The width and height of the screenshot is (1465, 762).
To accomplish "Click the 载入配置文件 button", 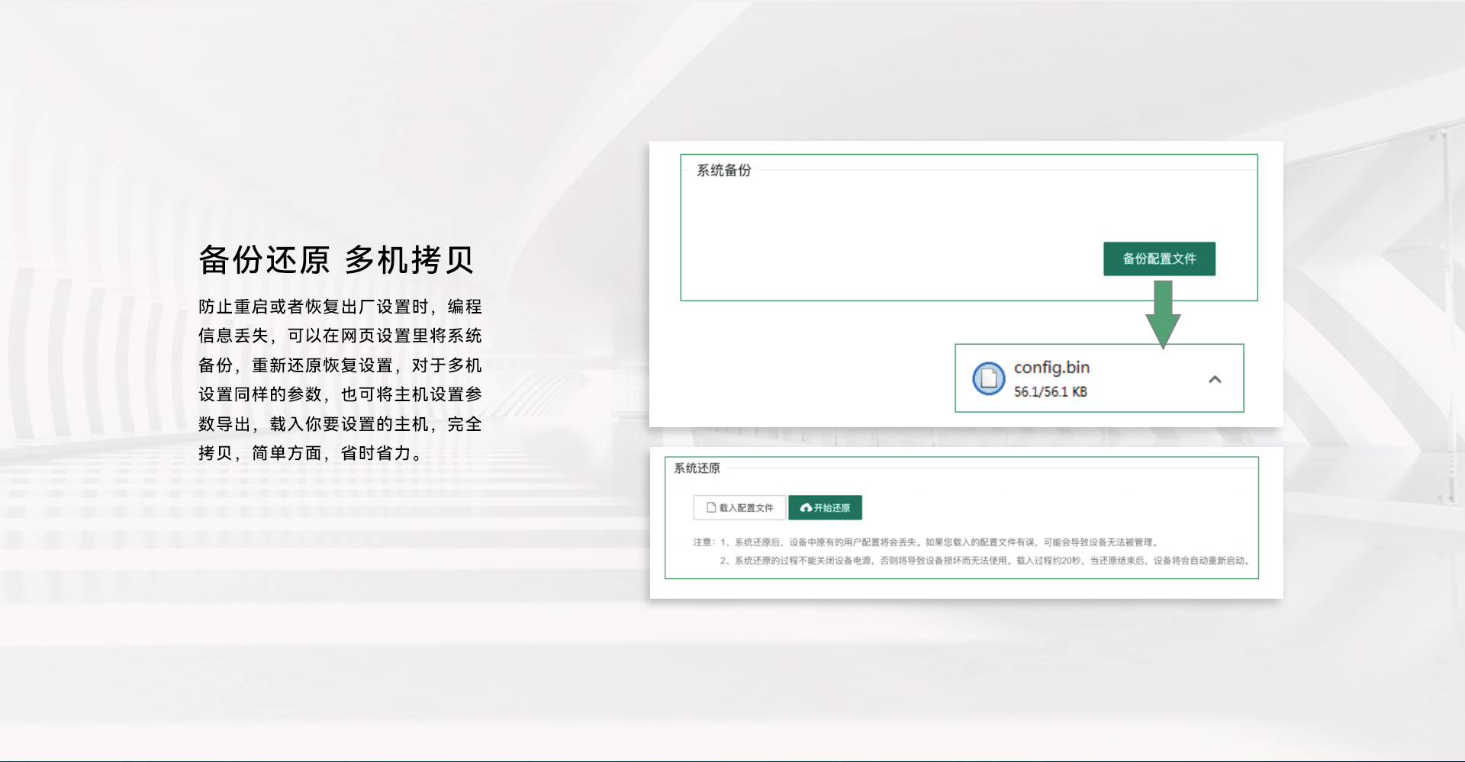I will tap(739, 507).
